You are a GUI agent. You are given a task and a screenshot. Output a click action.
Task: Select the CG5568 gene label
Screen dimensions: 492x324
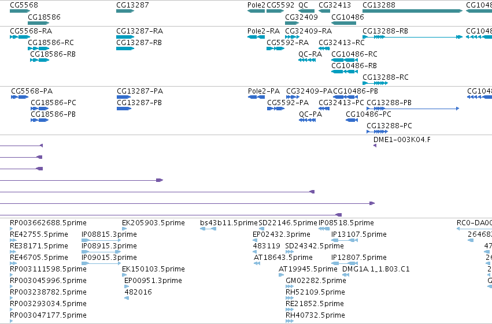(x=24, y=5)
